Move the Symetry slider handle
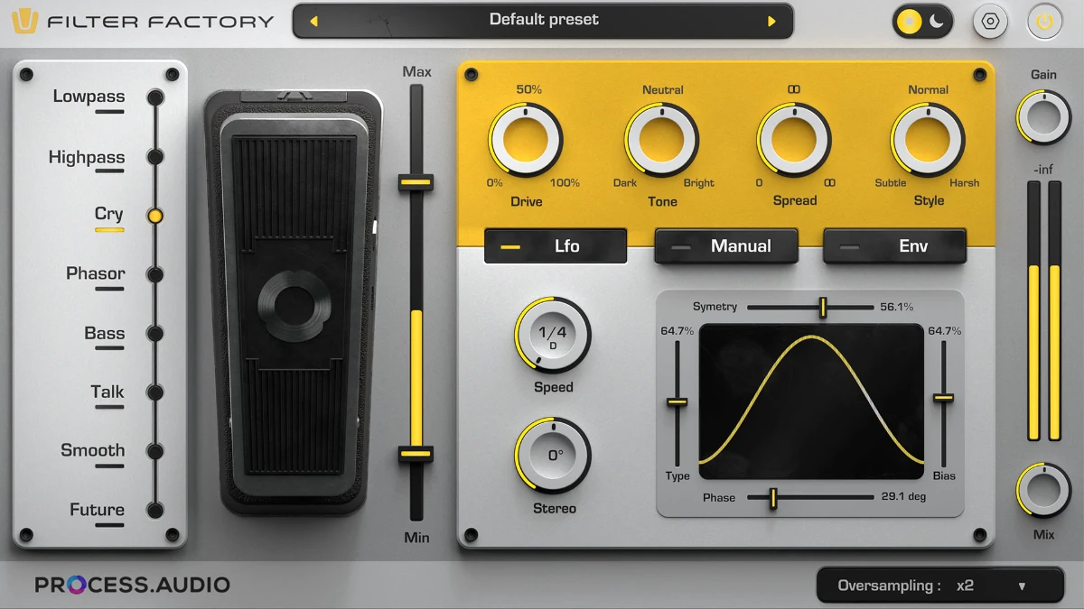1084x609 pixels. (823, 307)
